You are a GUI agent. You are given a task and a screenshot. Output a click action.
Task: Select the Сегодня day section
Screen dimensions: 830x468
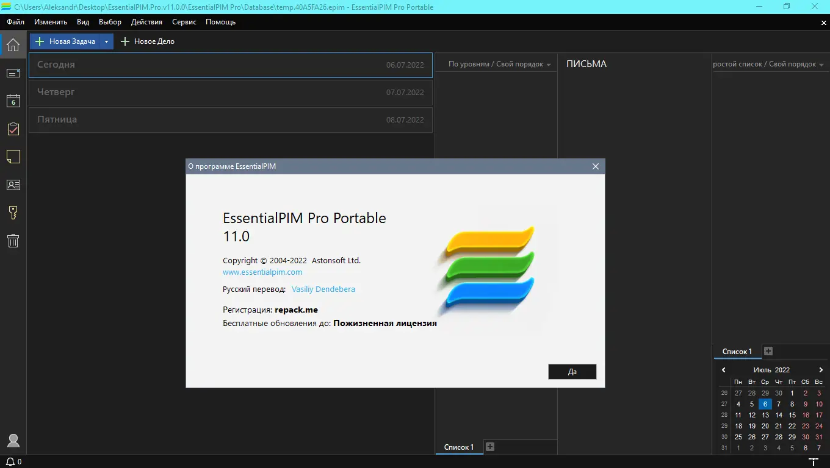(x=231, y=65)
